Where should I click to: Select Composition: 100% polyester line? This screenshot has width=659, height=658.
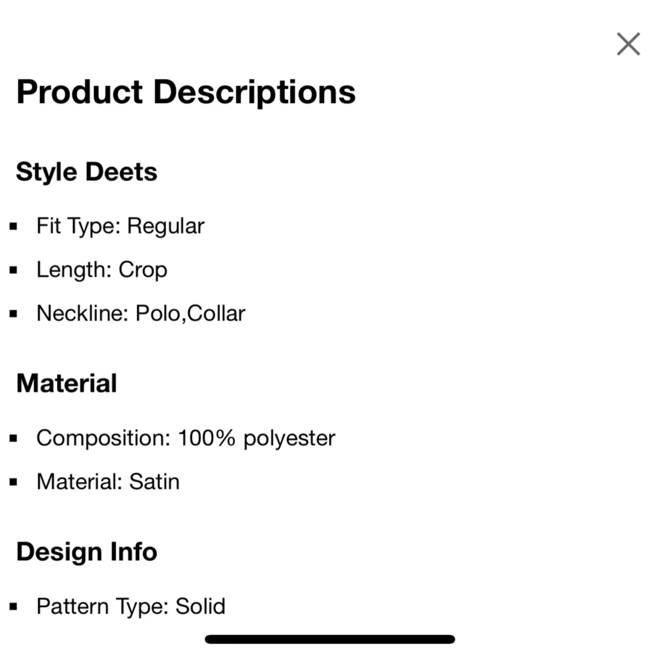tap(186, 439)
